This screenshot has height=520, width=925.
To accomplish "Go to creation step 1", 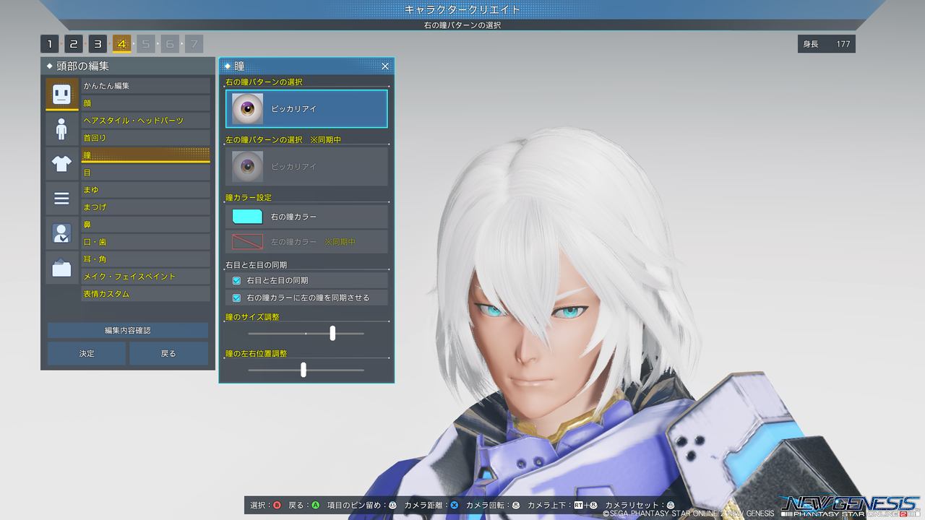I will (49, 44).
